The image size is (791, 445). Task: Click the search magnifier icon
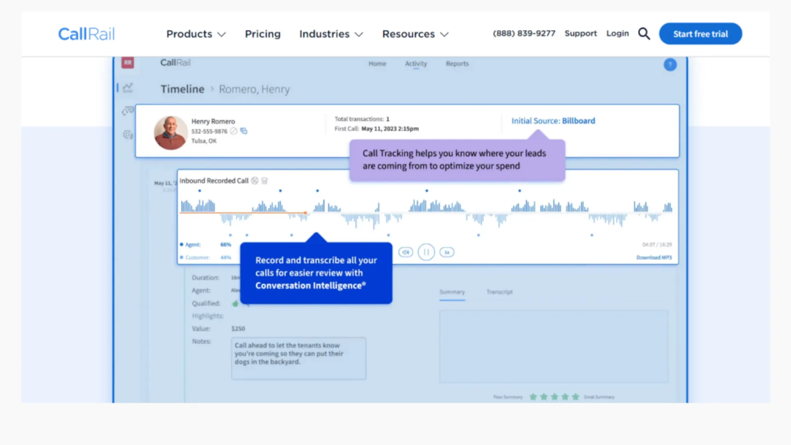coord(644,34)
